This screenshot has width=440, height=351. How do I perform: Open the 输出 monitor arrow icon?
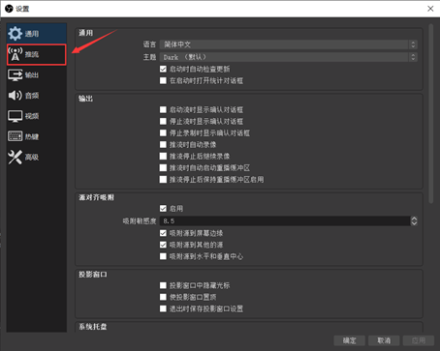[16, 74]
